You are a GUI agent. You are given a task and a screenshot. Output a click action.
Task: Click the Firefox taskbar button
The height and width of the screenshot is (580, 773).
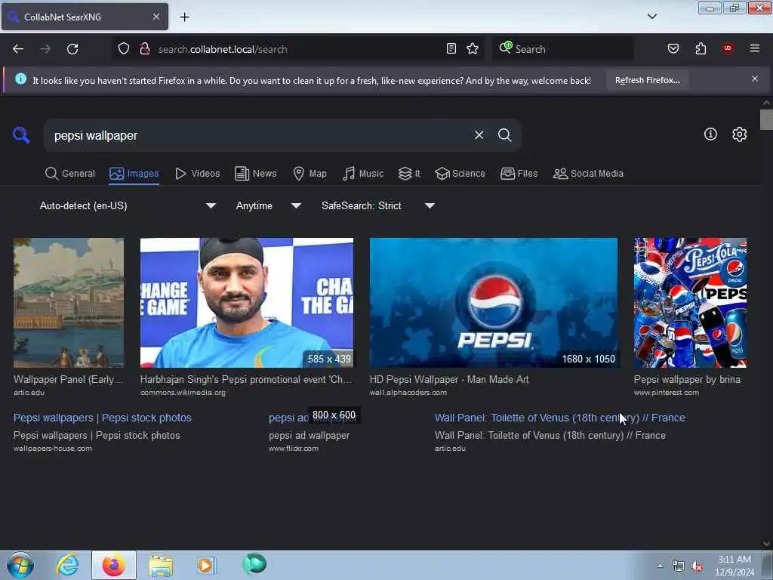click(x=114, y=565)
